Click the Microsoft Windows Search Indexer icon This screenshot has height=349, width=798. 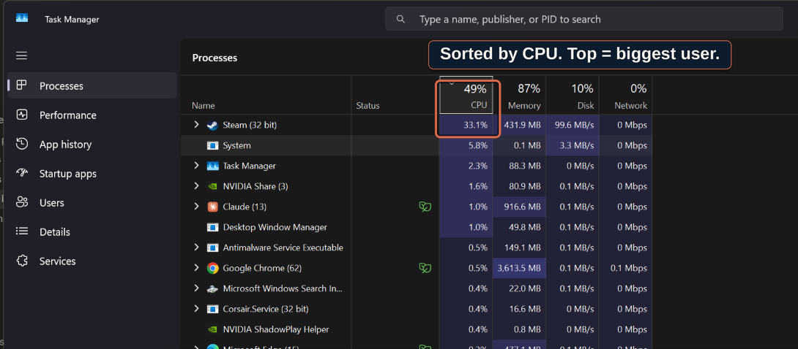click(x=213, y=288)
